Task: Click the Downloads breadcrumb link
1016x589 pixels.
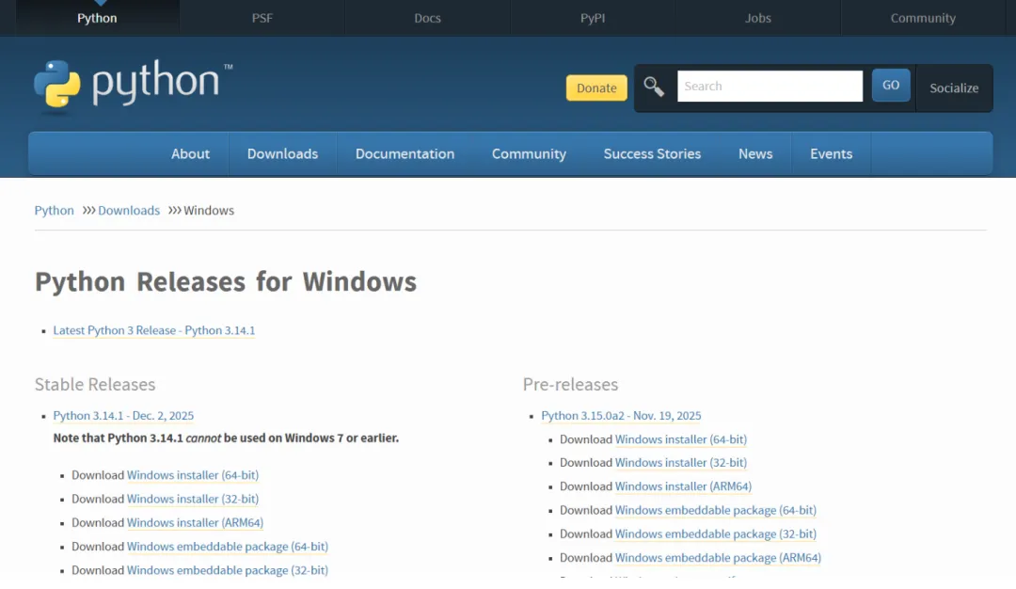Action: (x=129, y=211)
